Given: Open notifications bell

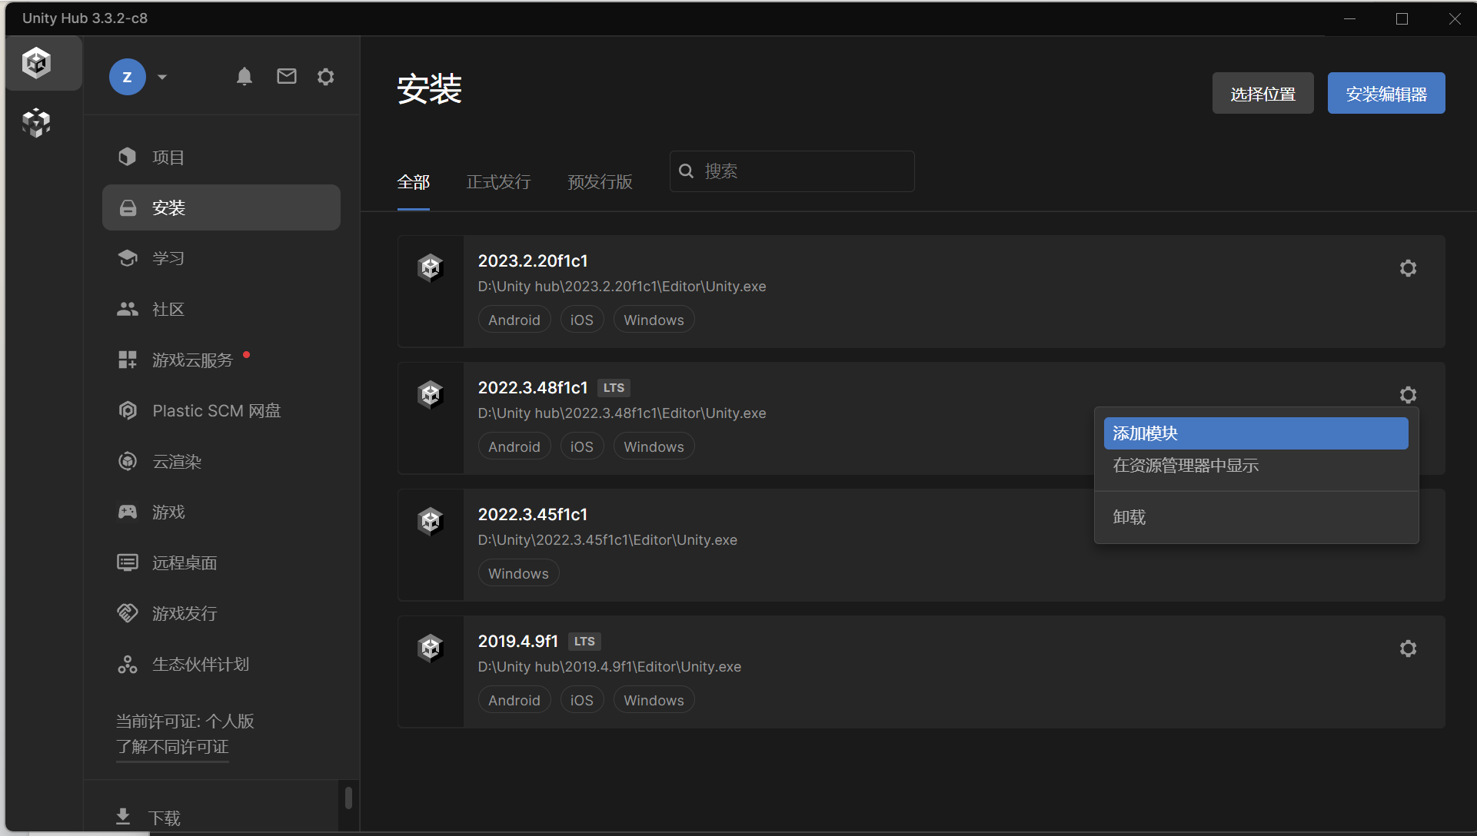Looking at the screenshot, I should (245, 76).
